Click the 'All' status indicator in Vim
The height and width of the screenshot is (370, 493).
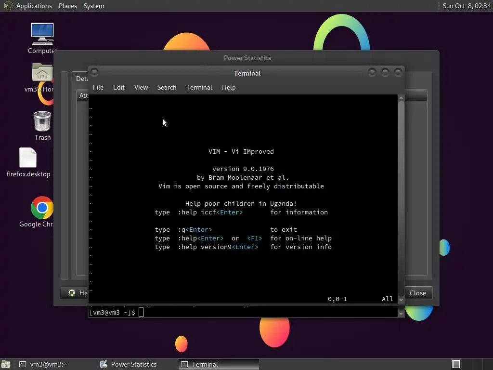(x=388, y=299)
